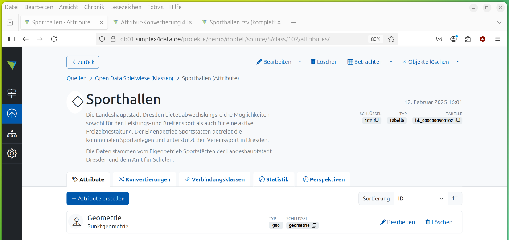509x240 pixels.
Task: Edit the Geometrie attribute via Bearbeiten
Action: (397, 222)
